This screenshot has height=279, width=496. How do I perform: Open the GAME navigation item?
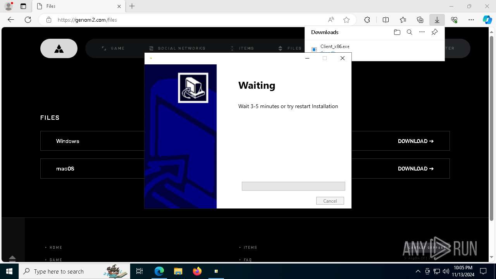pos(114,48)
